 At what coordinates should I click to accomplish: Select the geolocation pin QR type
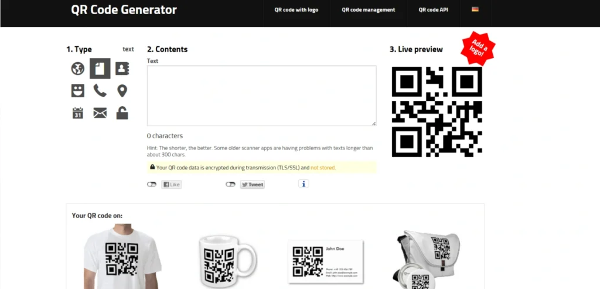[x=122, y=91]
